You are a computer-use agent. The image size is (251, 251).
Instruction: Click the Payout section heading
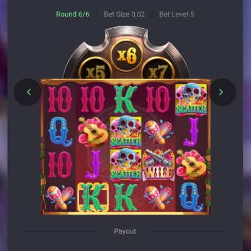tap(125, 232)
